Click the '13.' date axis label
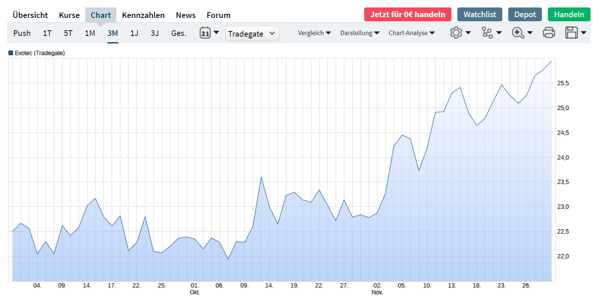The height and width of the screenshot is (300, 598). tap(452, 285)
